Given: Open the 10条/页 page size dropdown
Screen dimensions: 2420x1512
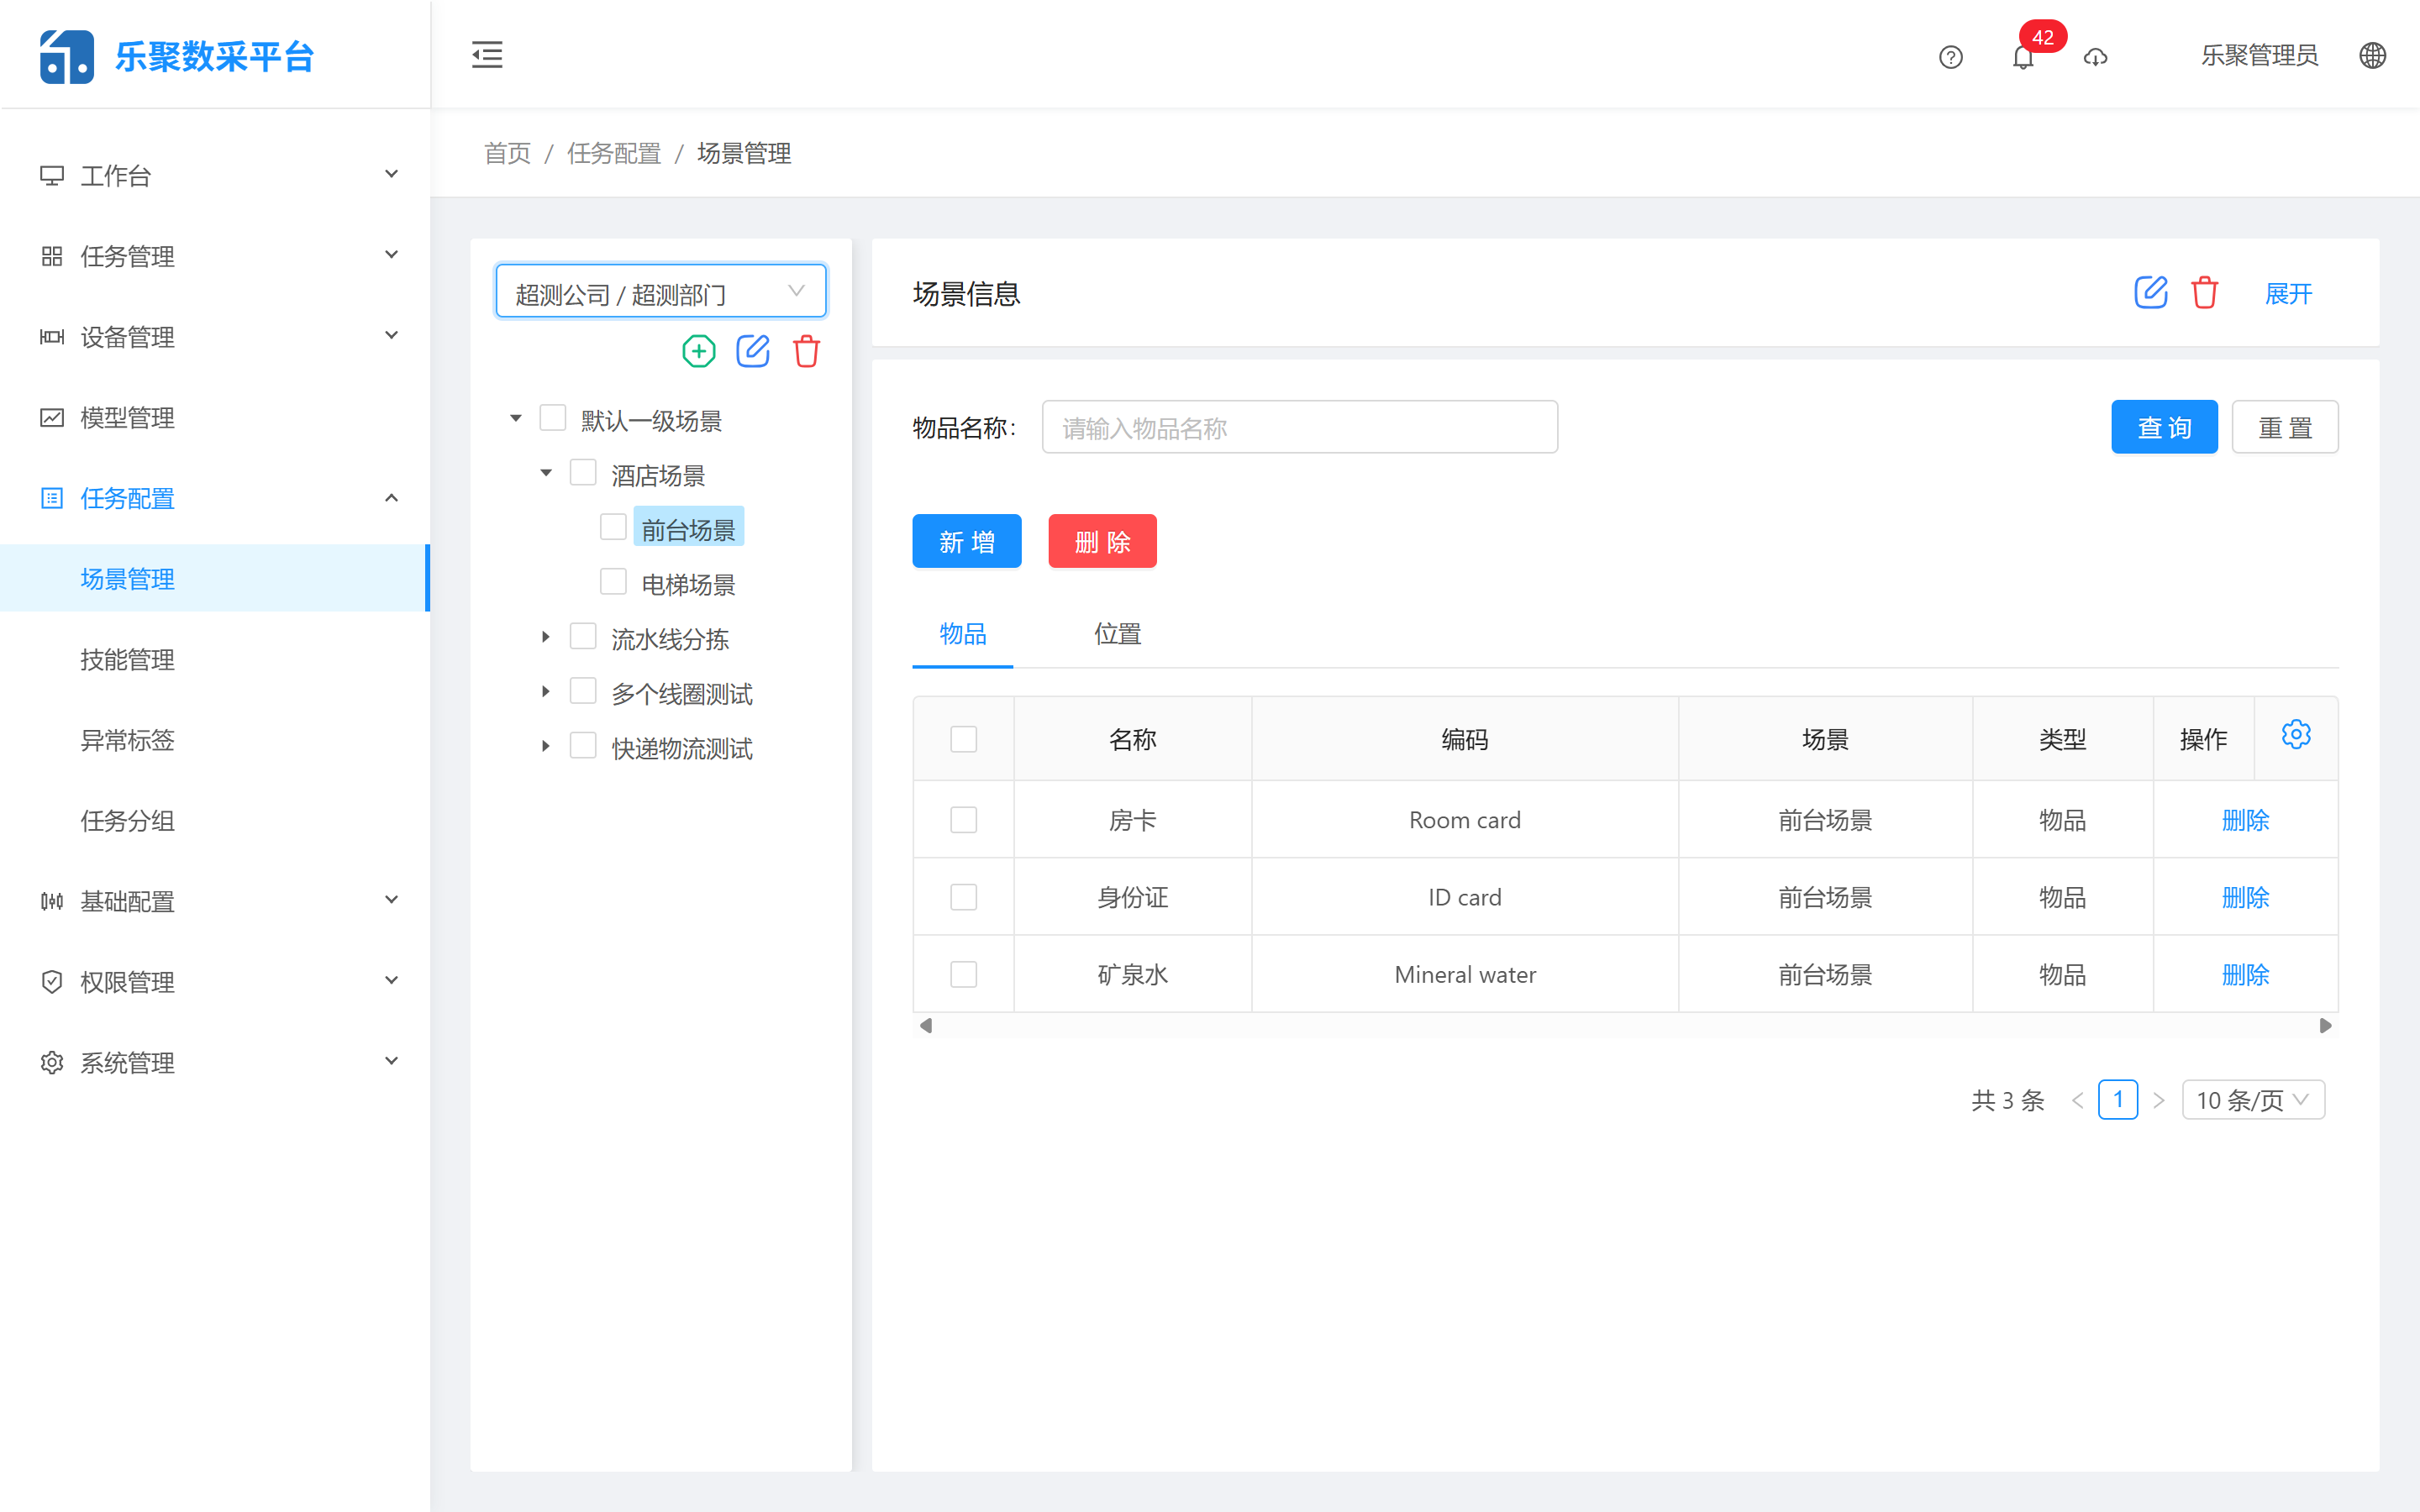Looking at the screenshot, I should click(2252, 1099).
